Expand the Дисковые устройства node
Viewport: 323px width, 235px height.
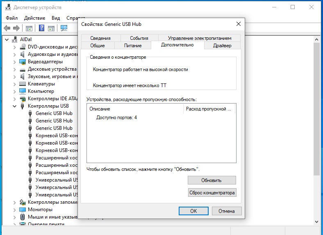15,69
